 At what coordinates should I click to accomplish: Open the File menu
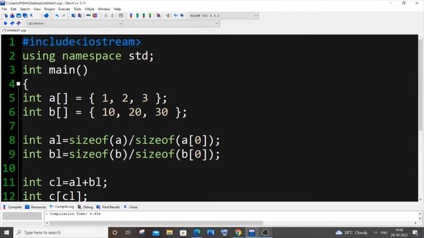[5, 9]
